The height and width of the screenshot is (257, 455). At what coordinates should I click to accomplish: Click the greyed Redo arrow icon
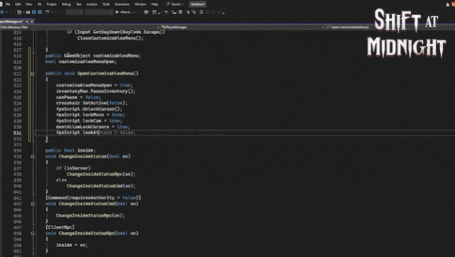coord(57,12)
